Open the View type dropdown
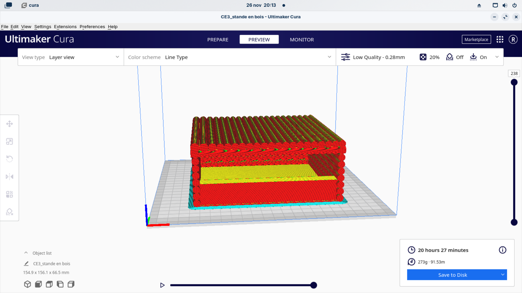 (71, 57)
